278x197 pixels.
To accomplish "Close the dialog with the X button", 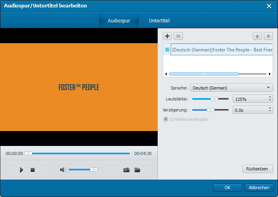I will tap(269, 6).
